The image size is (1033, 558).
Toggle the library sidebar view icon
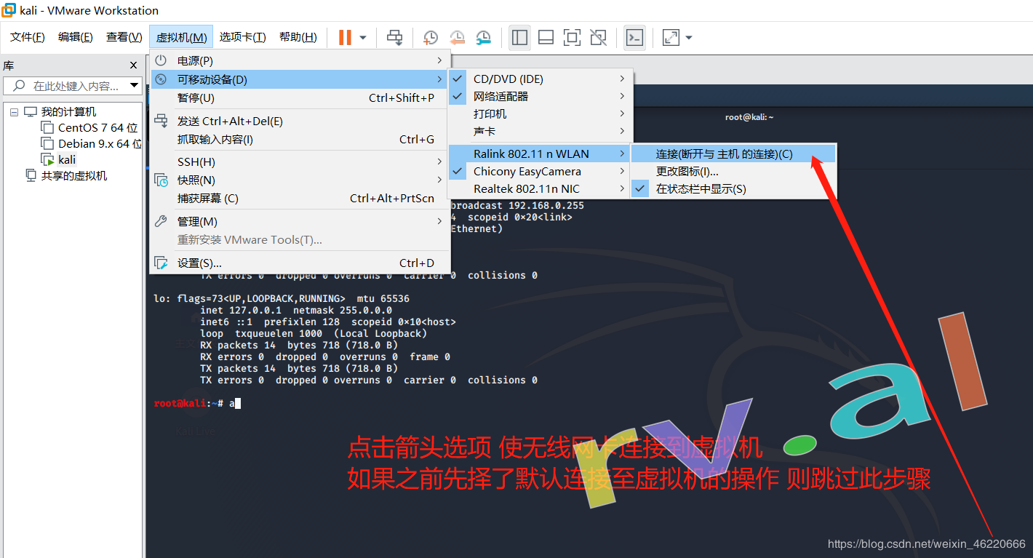pyautogui.click(x=519, y=37)
